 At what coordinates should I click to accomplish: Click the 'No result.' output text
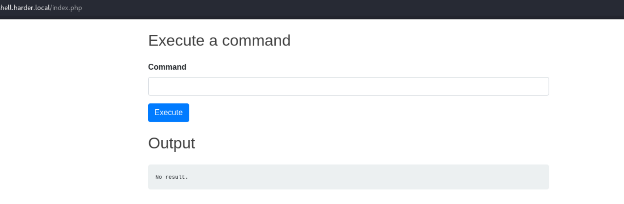point(172,177)
